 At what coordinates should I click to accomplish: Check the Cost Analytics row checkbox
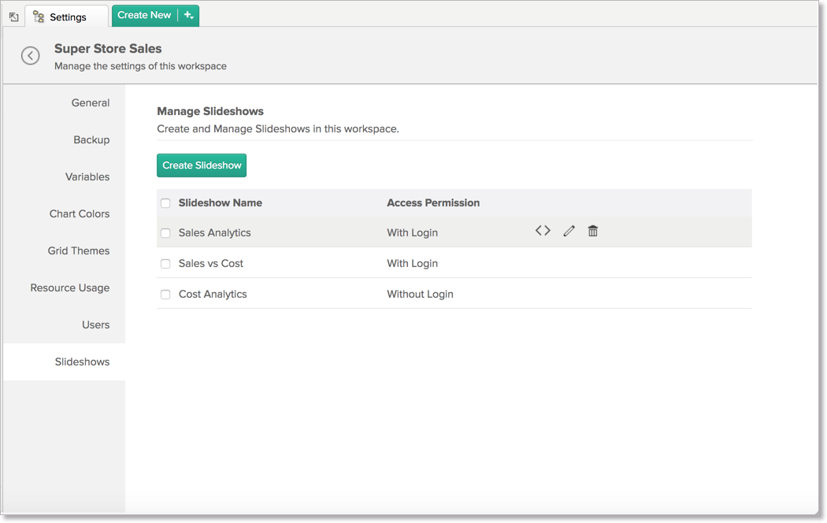tap(165, 294)
